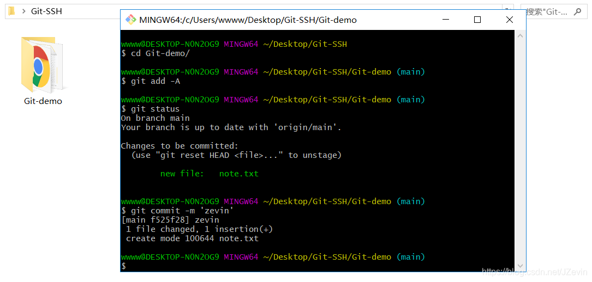This screenshot has width=592, height=282.
Task: Click the 'git status' command line
Action: [150, 109]
